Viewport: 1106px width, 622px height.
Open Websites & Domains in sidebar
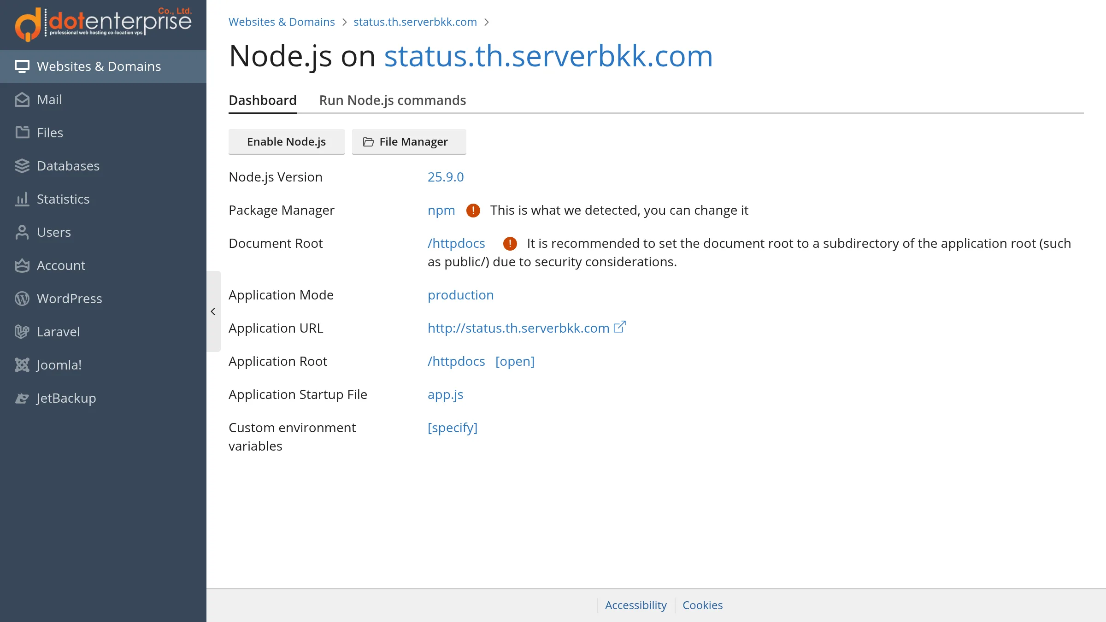(103, 66)
